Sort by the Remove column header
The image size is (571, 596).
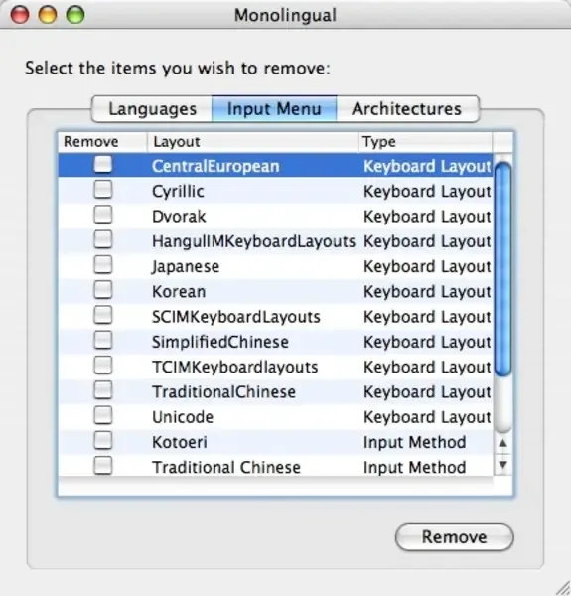(x=102, y=142)
